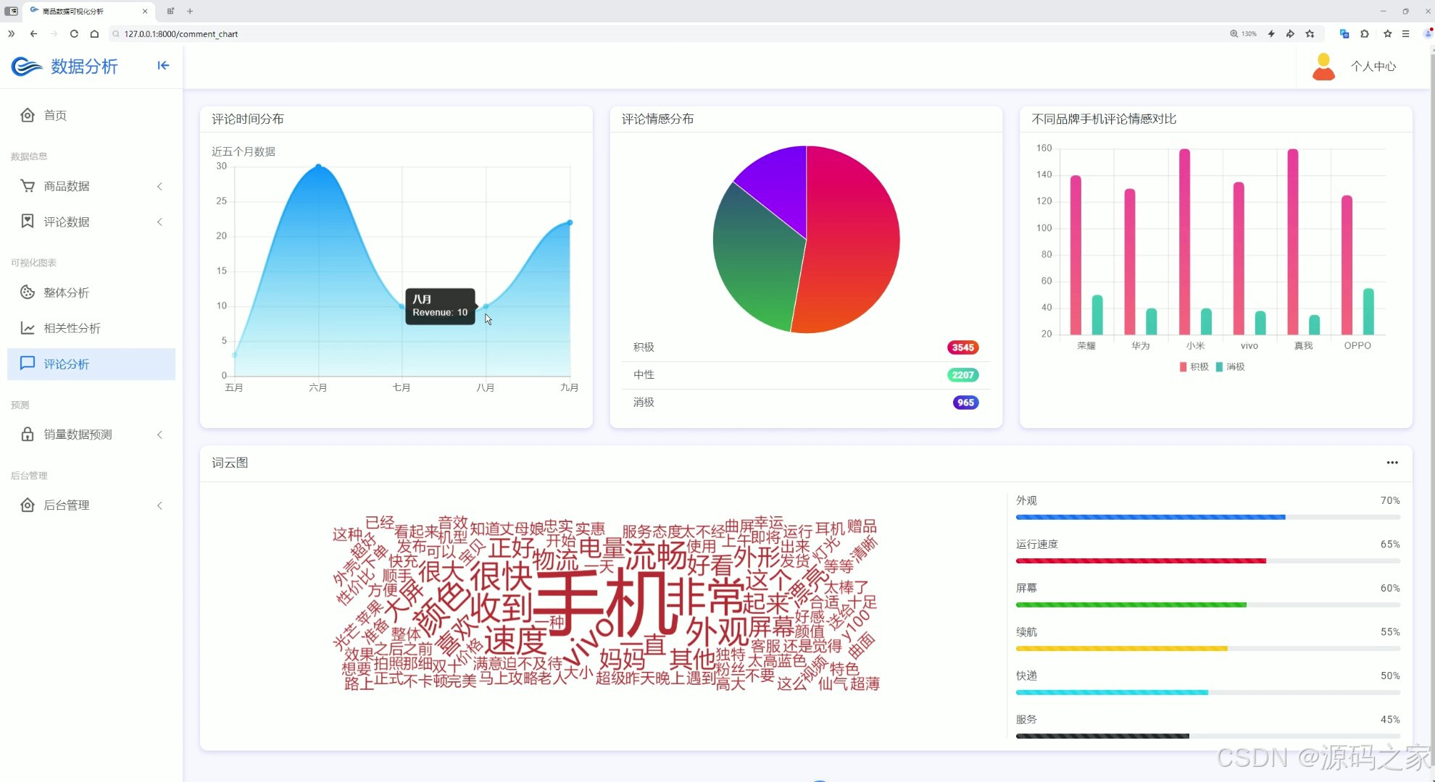1435x782 pixels.
Task: Click the user avatar icon
Action: 1323,67
